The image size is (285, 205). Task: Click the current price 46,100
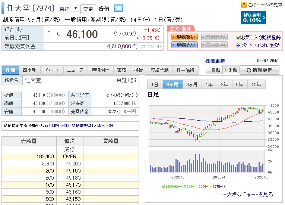click(82, 34)
